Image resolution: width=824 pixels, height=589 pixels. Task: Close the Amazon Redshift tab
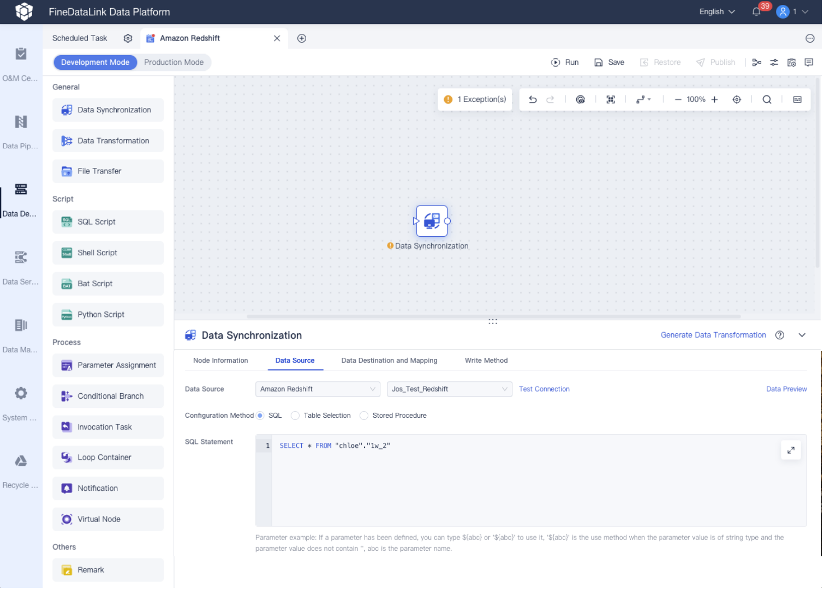point(277,38)
